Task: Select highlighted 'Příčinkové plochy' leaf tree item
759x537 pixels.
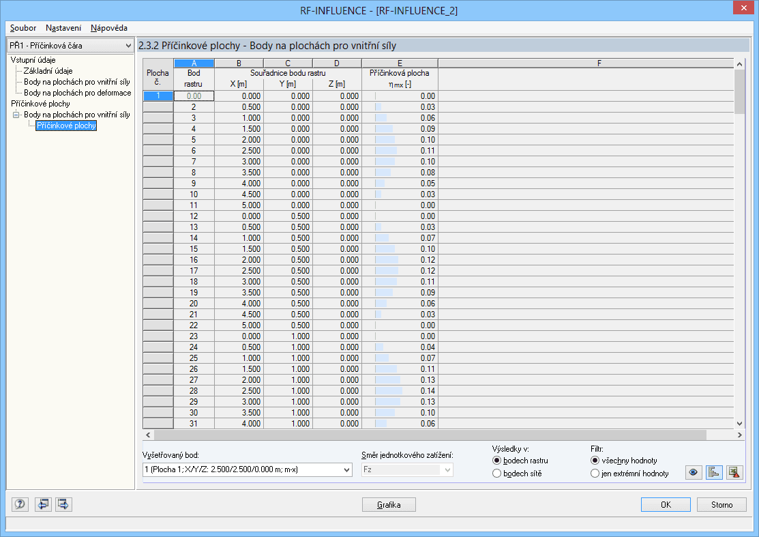Action: click(66, 126)
